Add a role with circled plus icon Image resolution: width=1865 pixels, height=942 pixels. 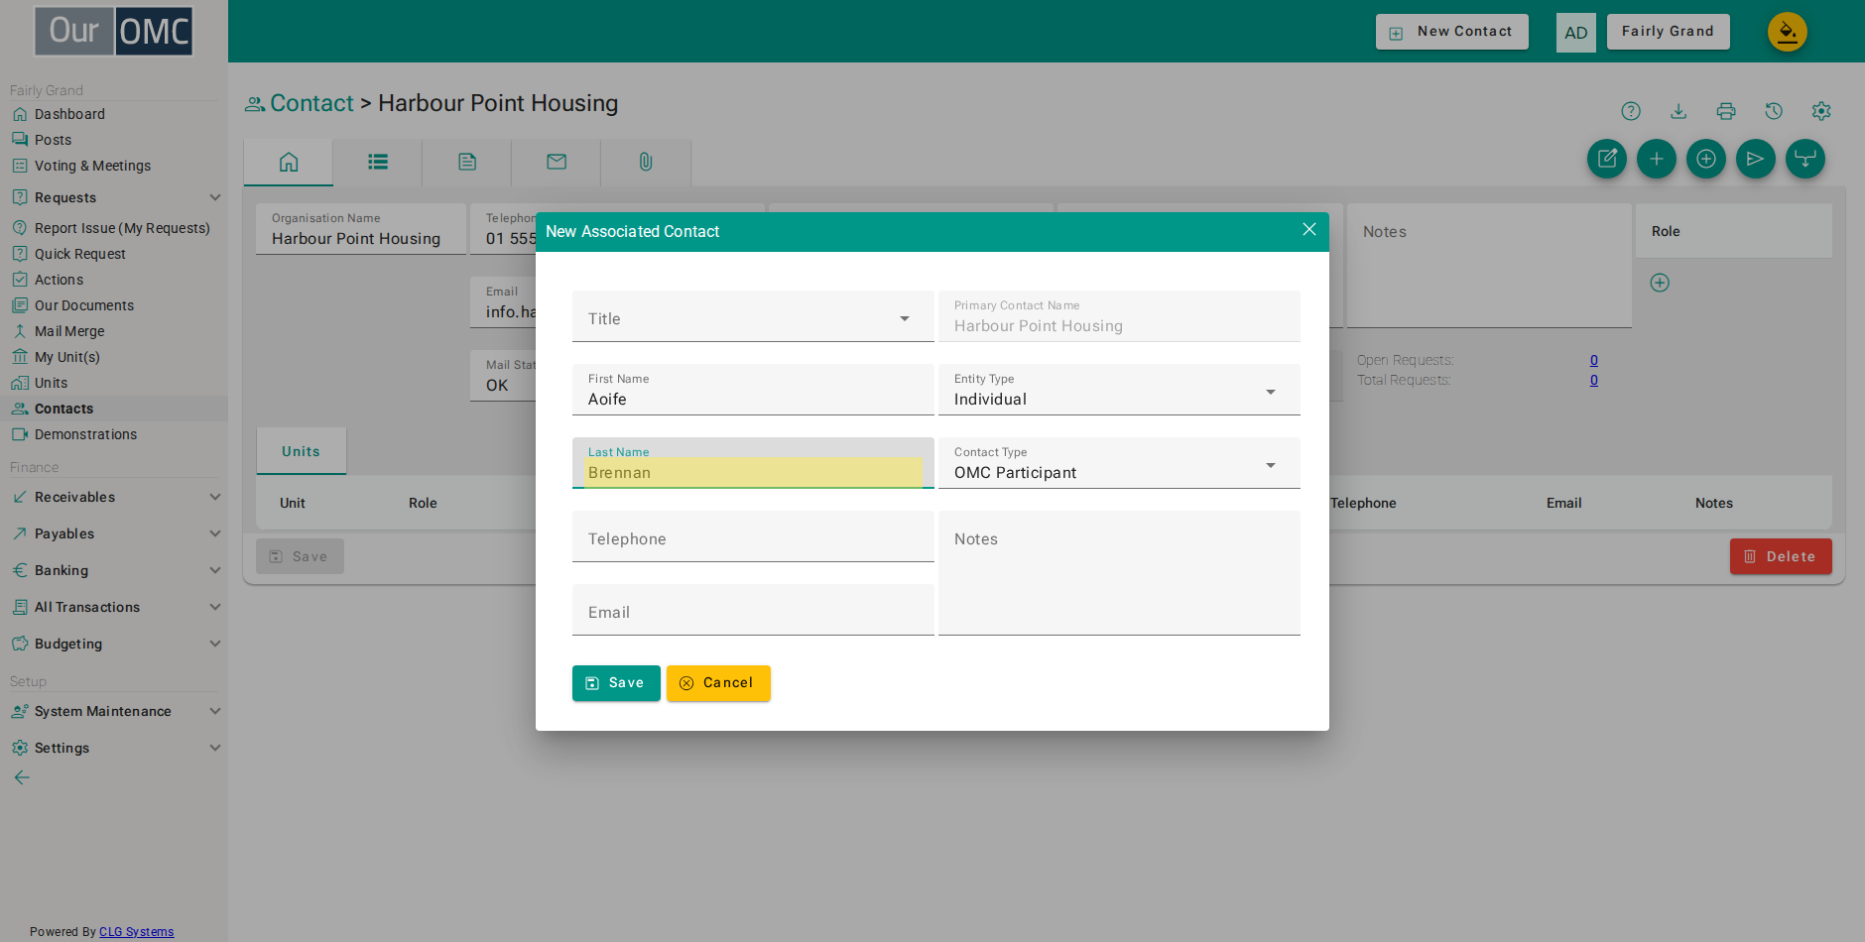(1660, 283)
